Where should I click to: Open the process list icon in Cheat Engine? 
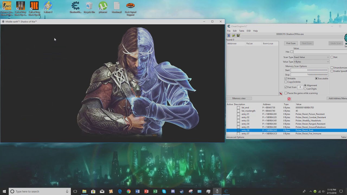coord(229,35)
